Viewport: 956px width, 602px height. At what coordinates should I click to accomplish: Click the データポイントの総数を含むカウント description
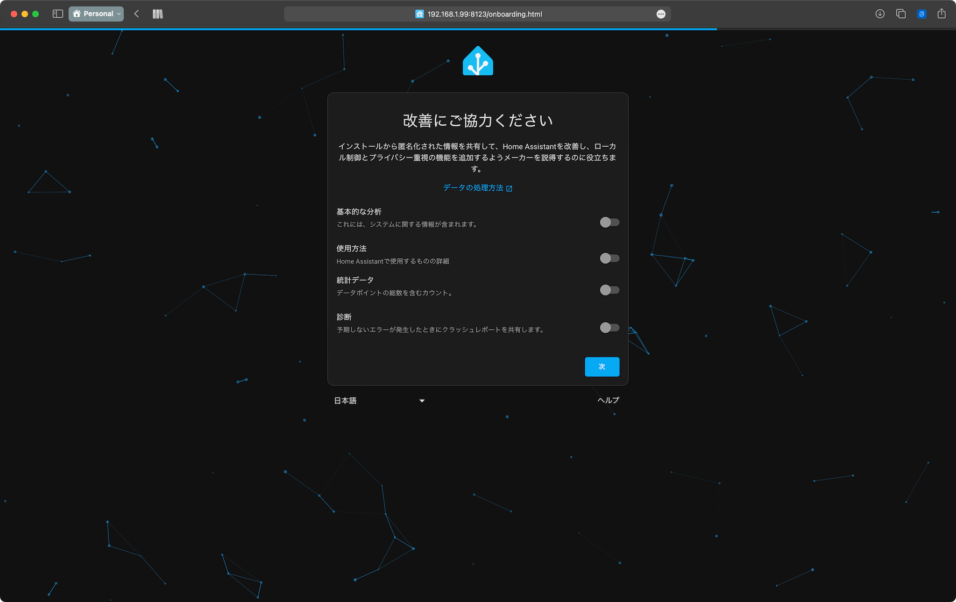tap(395, 293)
